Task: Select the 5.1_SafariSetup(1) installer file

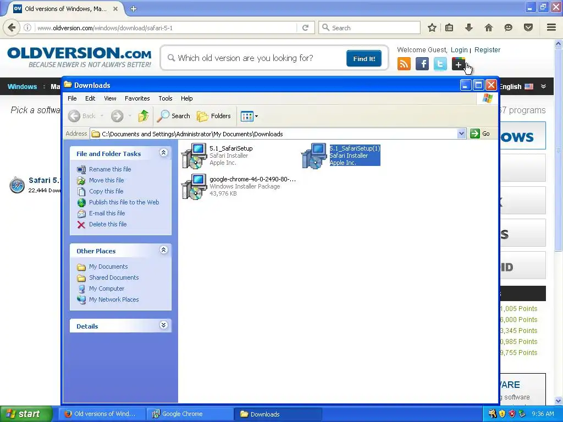Action: click(x=341, y=156)
